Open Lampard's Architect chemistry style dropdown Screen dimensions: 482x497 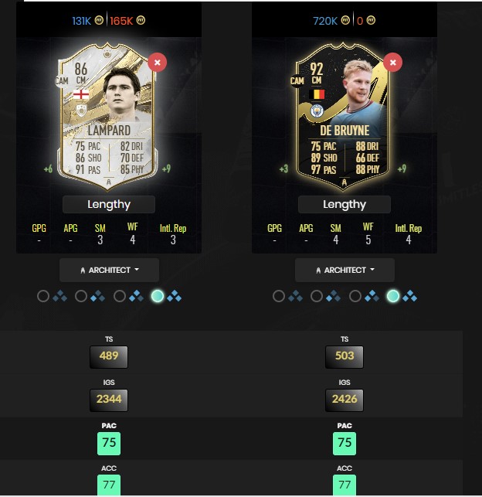(x=109, y=270)
